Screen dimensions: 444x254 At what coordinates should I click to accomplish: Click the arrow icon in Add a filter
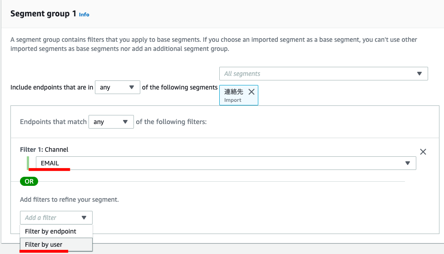(x=84, y=218)
